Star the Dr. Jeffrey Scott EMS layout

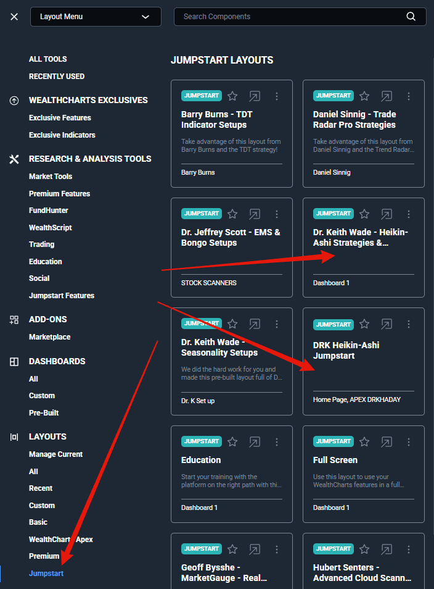[232, 214]
